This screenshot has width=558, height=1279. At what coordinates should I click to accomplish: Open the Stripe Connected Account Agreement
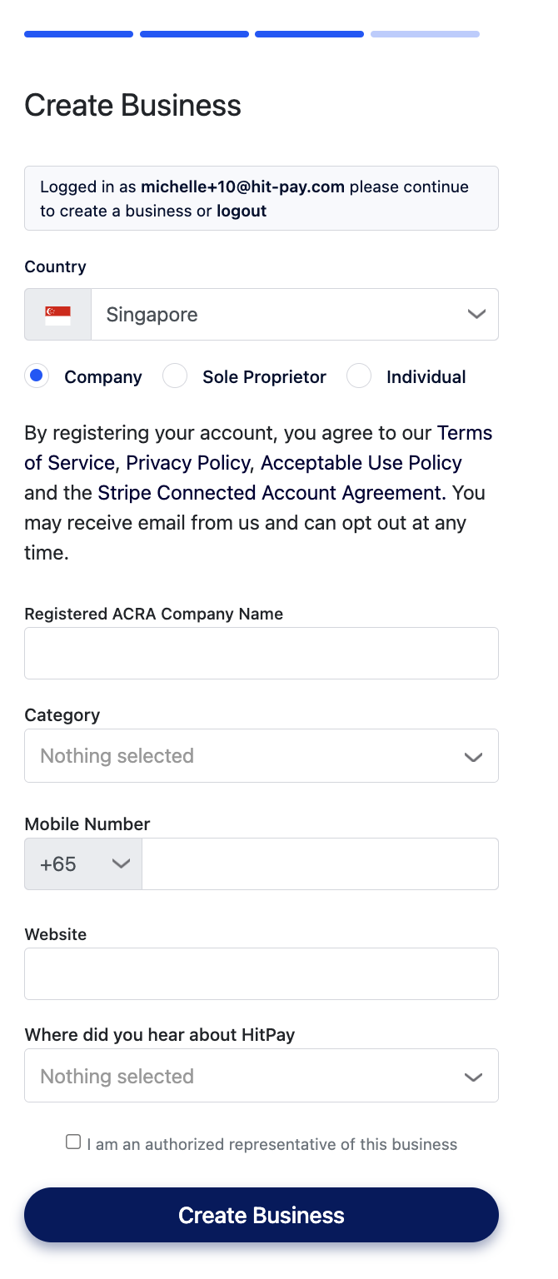tap(269, 493)
